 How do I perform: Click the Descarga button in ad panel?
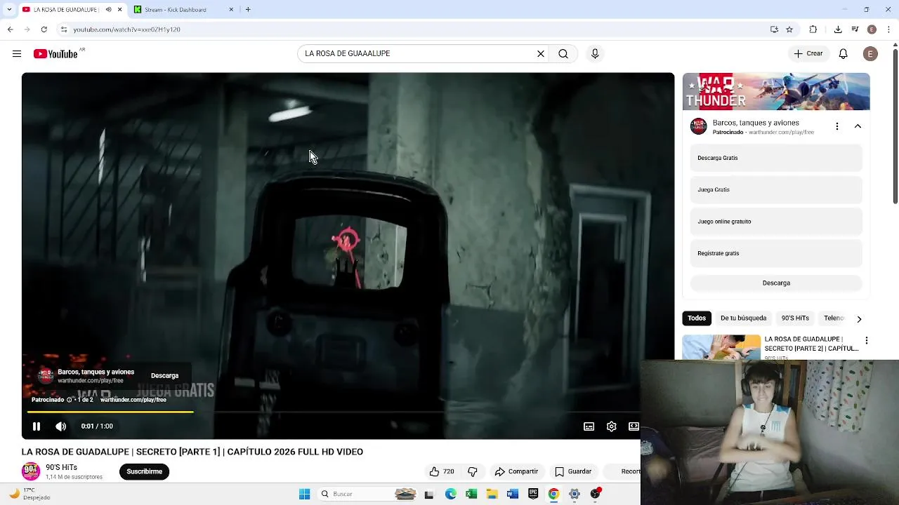pos(776,283)
